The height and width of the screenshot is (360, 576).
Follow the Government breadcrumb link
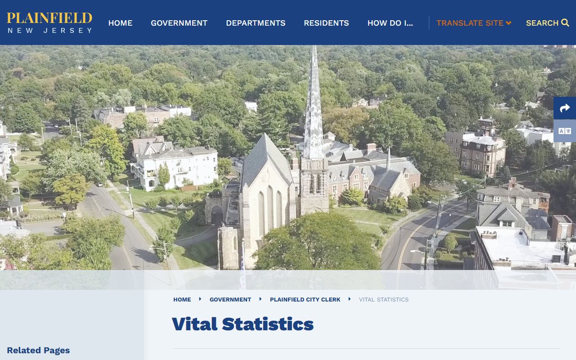pos(230,300)
